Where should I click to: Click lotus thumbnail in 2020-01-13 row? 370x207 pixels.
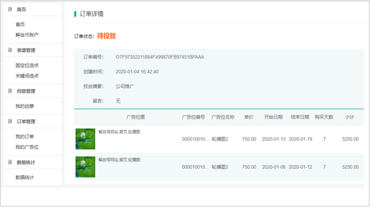point(85,139)
